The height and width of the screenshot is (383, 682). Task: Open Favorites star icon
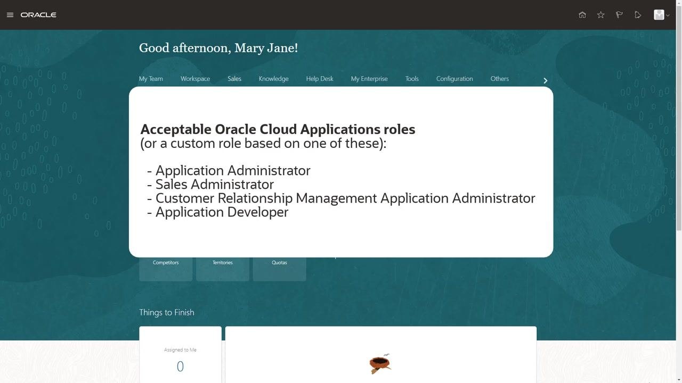click(601, 15)
